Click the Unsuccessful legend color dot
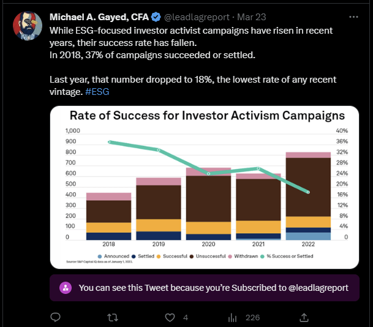This screenshot has height=327, width=373. click(192, 257)
